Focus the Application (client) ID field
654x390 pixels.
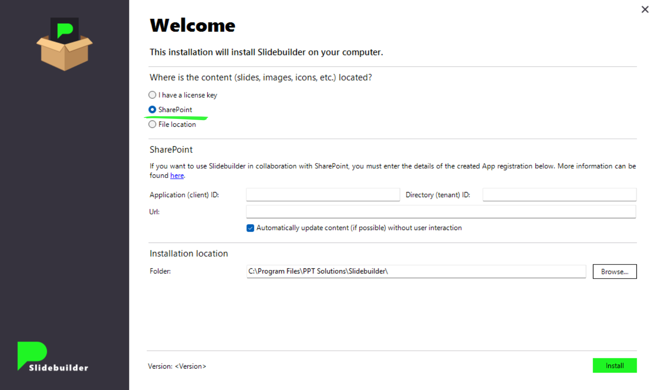point(323,194)
